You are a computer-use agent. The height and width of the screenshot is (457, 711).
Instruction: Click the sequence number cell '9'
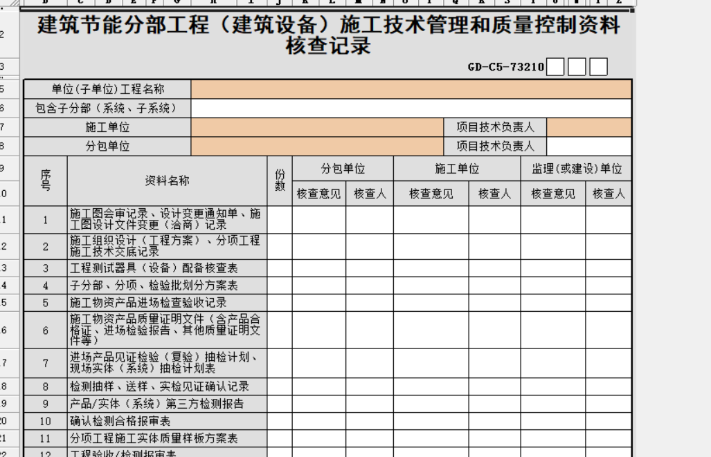pyautogui.click(x=45, y=404)
